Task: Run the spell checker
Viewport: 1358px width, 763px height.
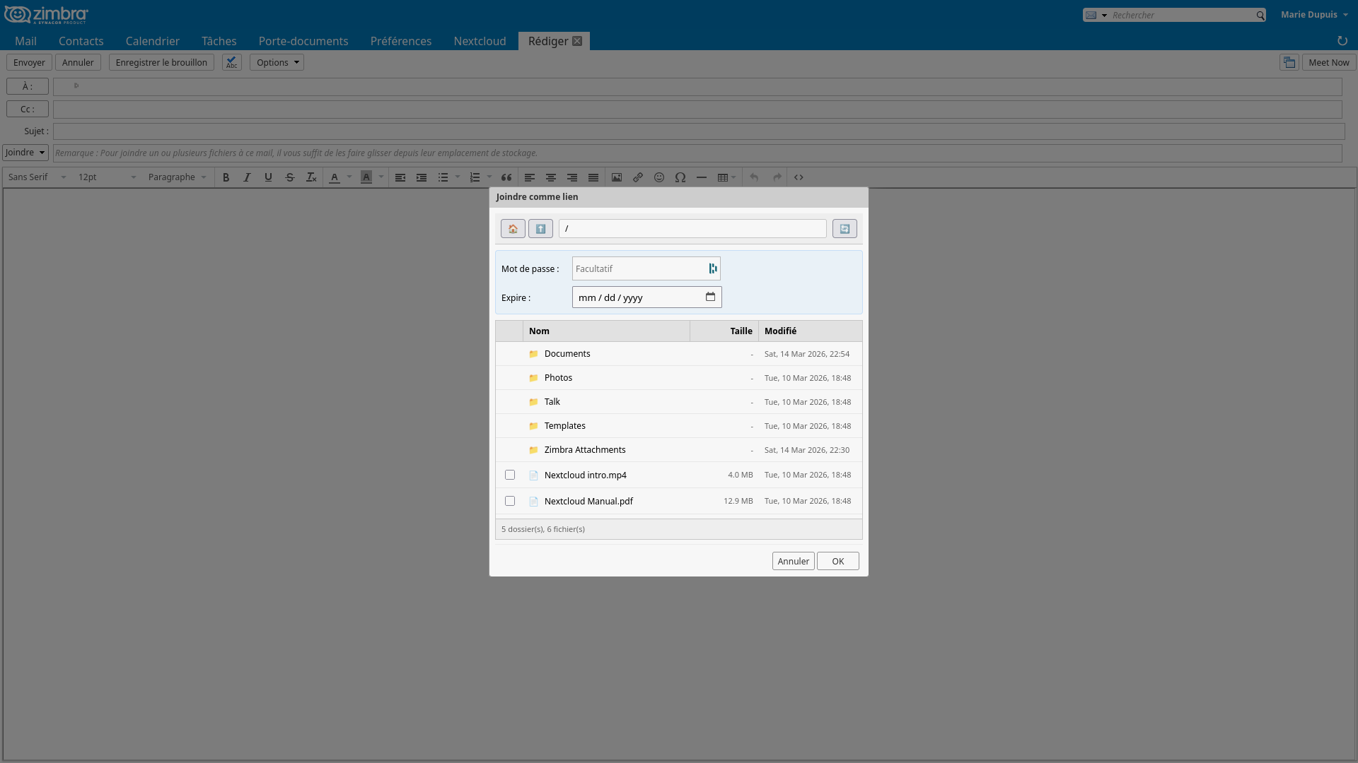Action: pyautogui.click(x=231, y=62)
